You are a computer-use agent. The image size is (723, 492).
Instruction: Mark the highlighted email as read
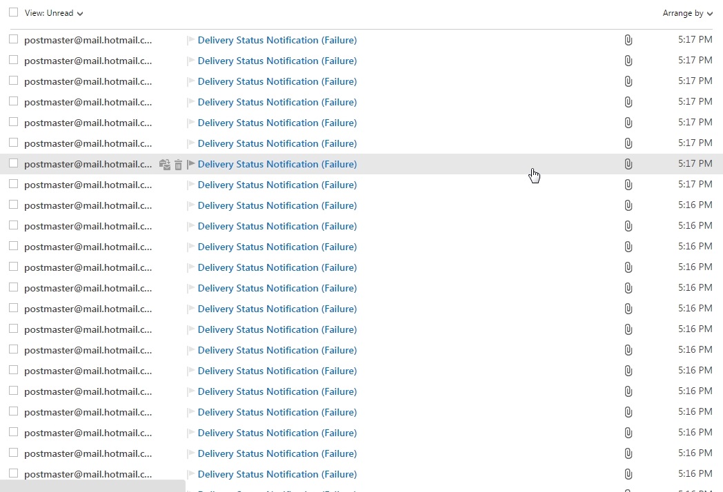click(x=165, y=165)
